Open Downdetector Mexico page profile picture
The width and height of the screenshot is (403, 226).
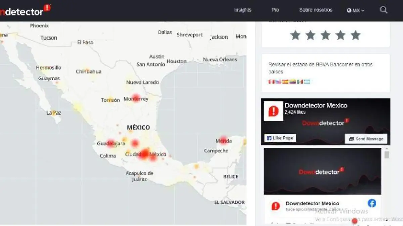click(273, 111)
